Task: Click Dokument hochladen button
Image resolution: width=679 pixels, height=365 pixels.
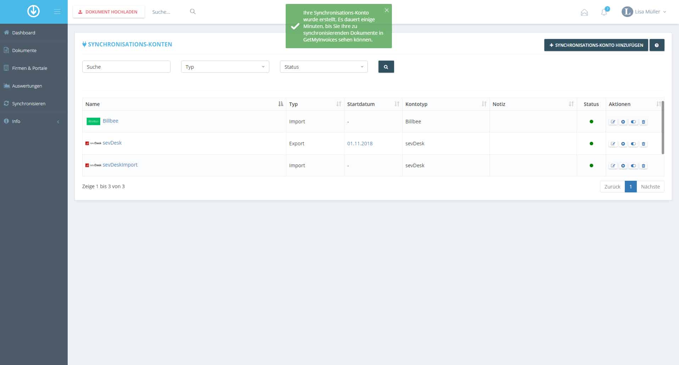Action: 109,12
